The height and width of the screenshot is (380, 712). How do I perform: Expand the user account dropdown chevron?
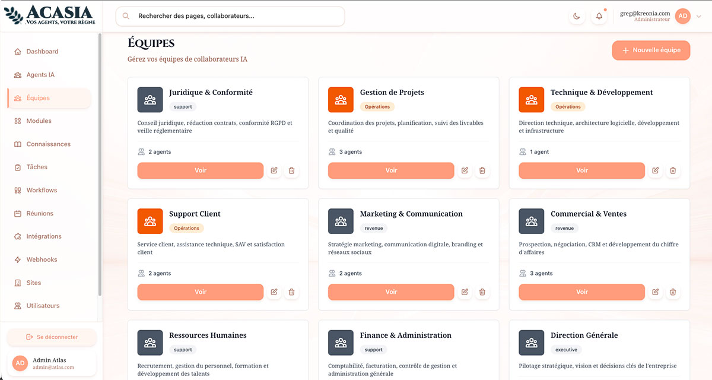point(699,17)
